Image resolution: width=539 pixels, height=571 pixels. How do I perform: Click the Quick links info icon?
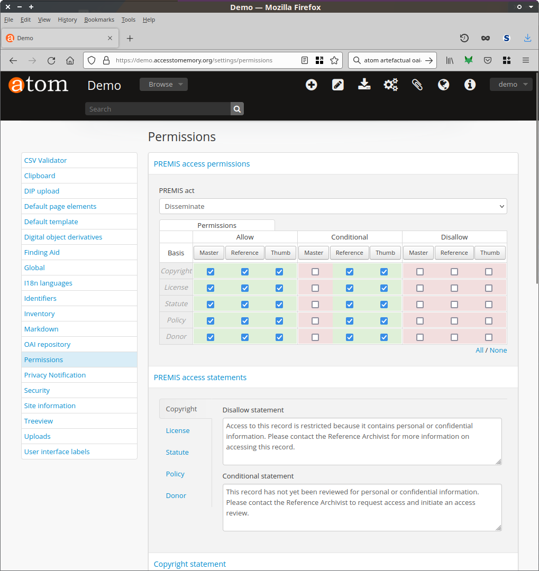click(470, 85)
